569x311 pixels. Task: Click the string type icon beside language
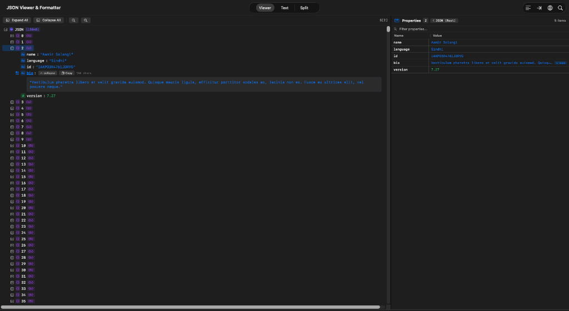click(x=23, y=61)
